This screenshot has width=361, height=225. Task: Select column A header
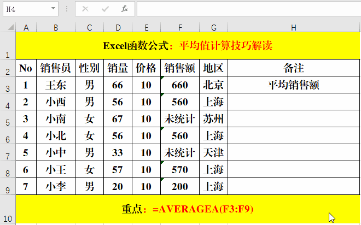coord(26,28)
